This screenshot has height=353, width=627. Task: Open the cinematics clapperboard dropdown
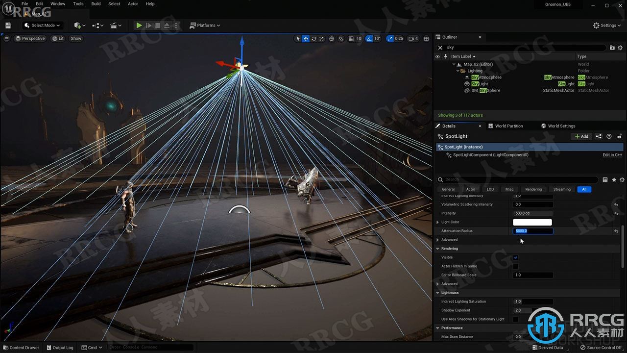tap(116, 25)
